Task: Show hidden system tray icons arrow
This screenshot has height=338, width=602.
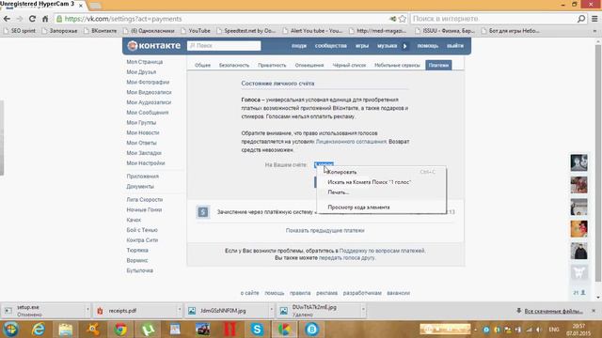Action: (x=475, y=330)
